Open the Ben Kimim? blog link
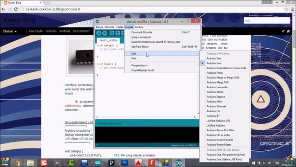The width and height of the screenshot is (296, 167). click(81, 31)
